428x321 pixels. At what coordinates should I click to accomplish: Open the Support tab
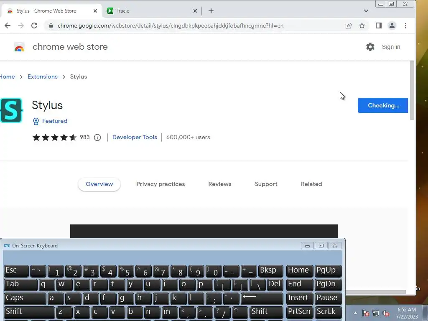point(266,184)
